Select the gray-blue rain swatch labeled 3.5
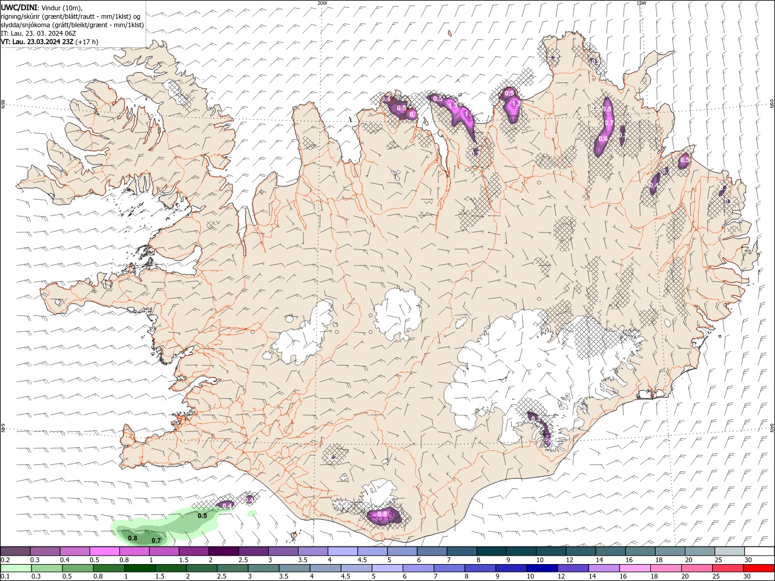775x581 pixels. [294, 568]
